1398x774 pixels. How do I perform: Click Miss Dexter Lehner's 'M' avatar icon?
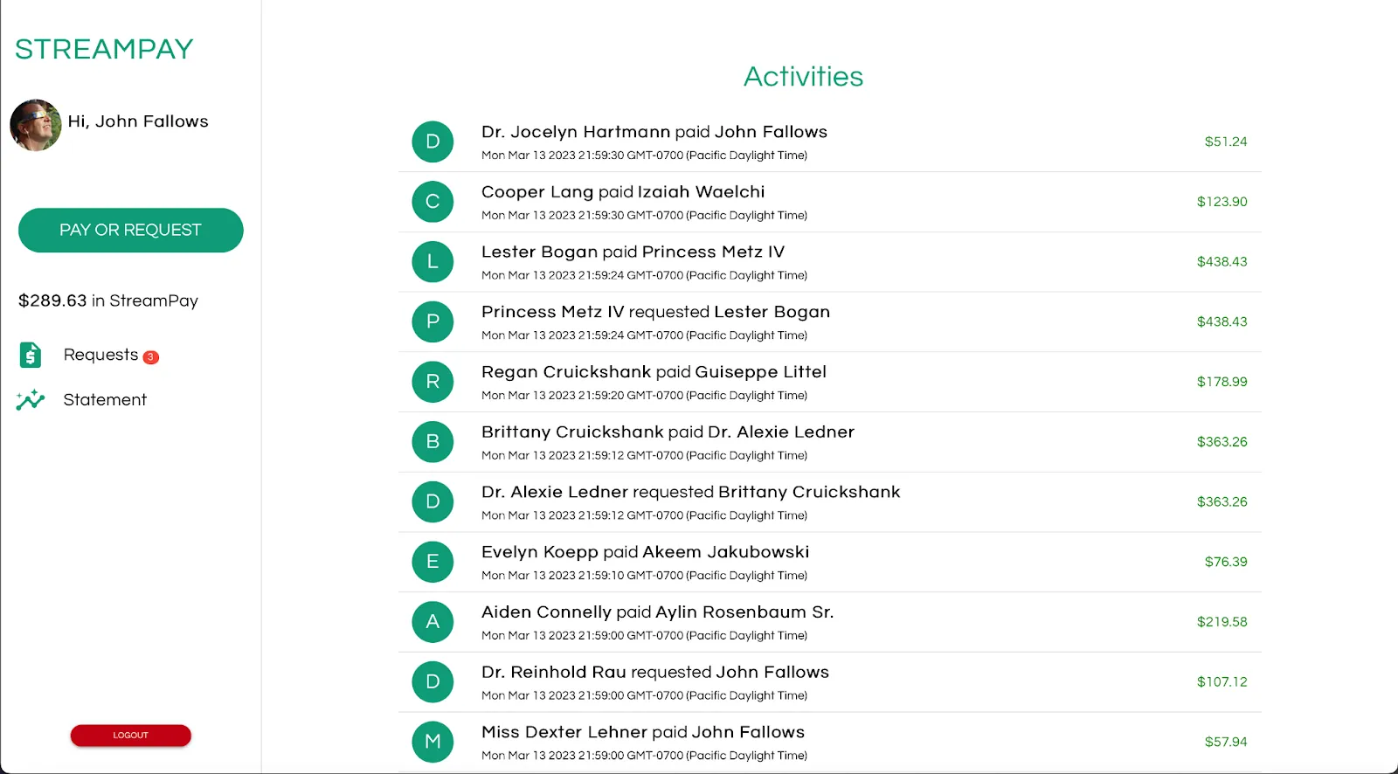[432, 742]
